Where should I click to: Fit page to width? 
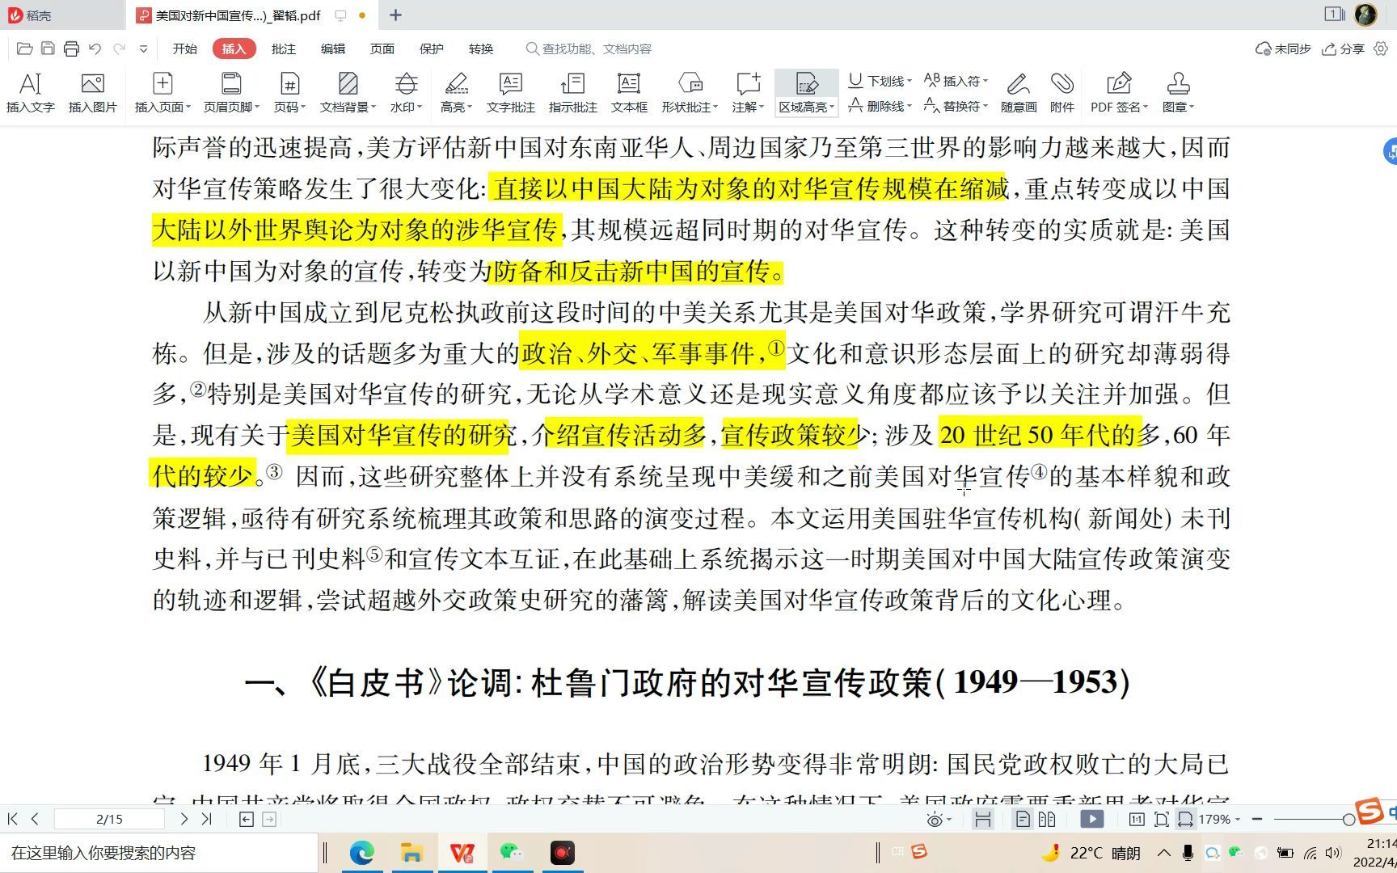(1185, 820)
